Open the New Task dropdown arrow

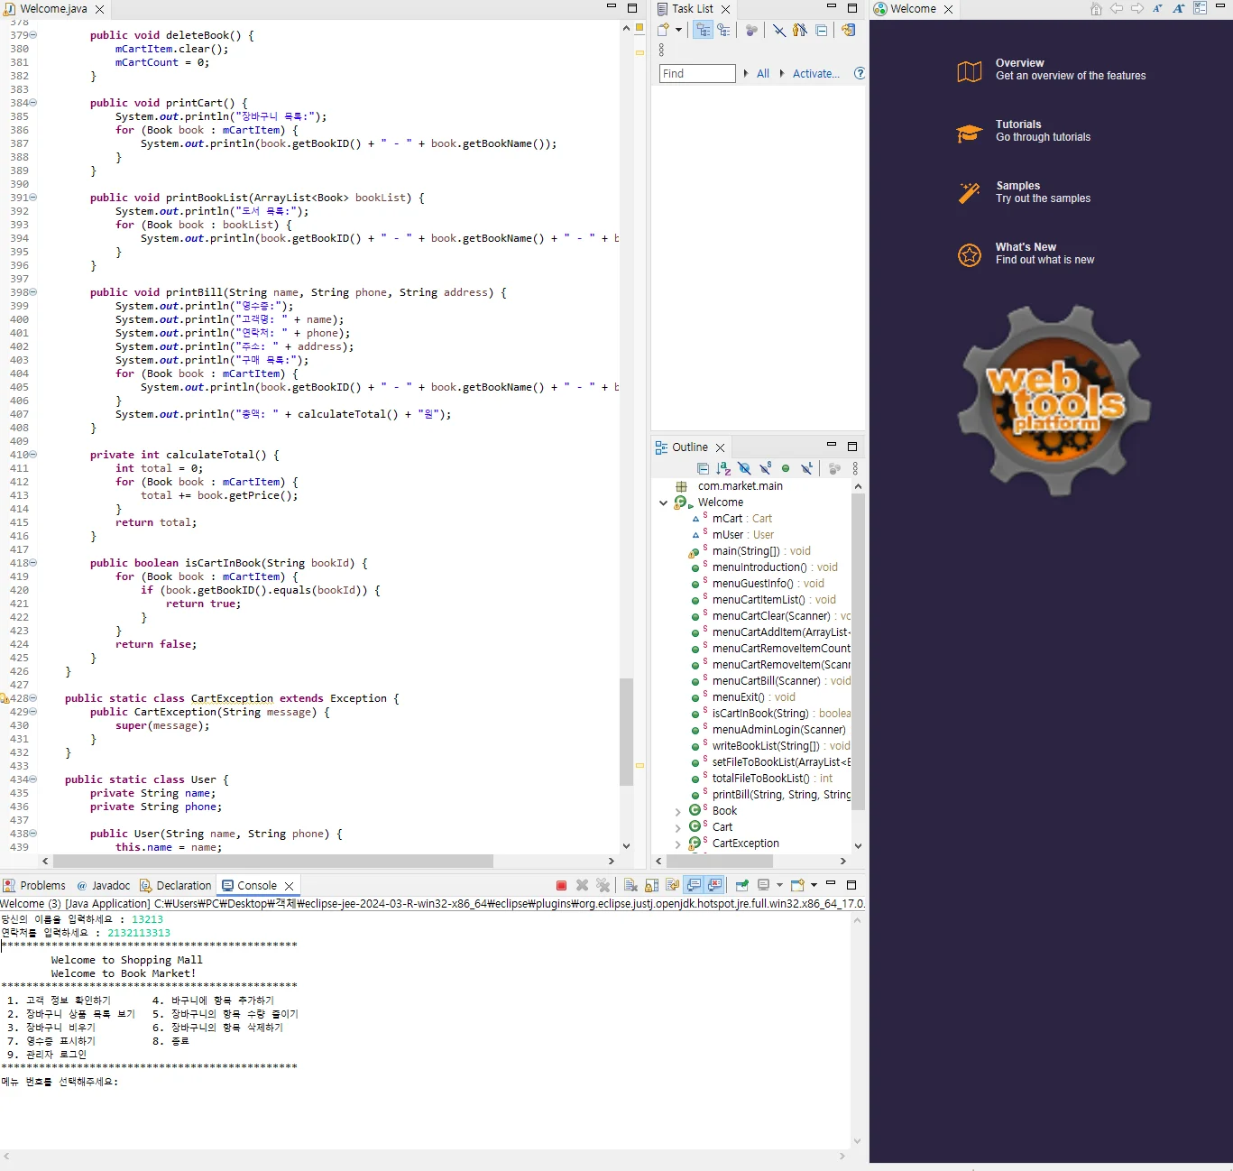678,30
